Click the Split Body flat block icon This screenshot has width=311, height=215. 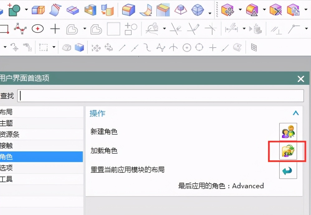(73, 10)
